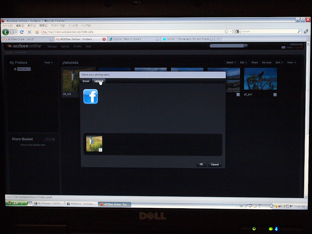Open the My Folders Tools dropdown

pos(48,62)
